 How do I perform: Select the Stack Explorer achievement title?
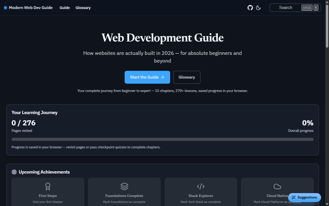tap(201, 196)
